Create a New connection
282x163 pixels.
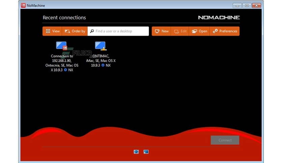[161, 31]
